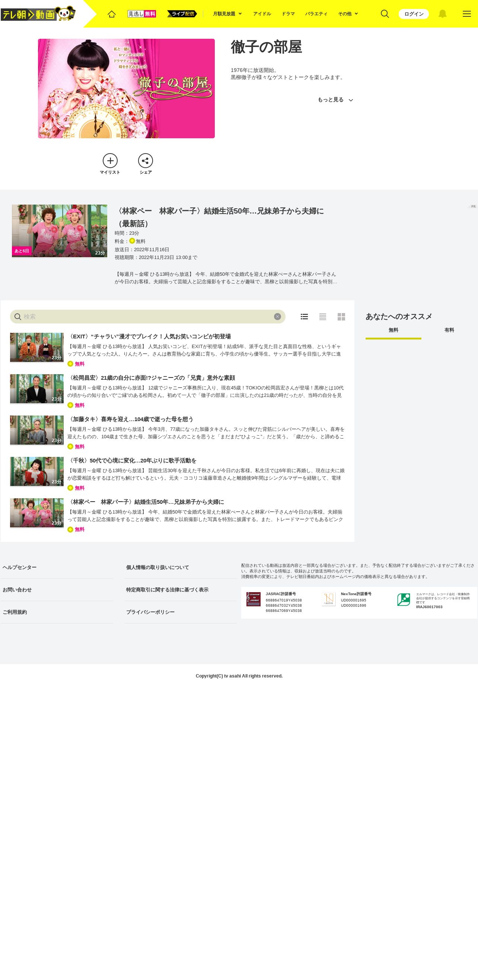Open バラエティ menu item
This screenshot has width=478, height=957.
click(x=316, y=14)
